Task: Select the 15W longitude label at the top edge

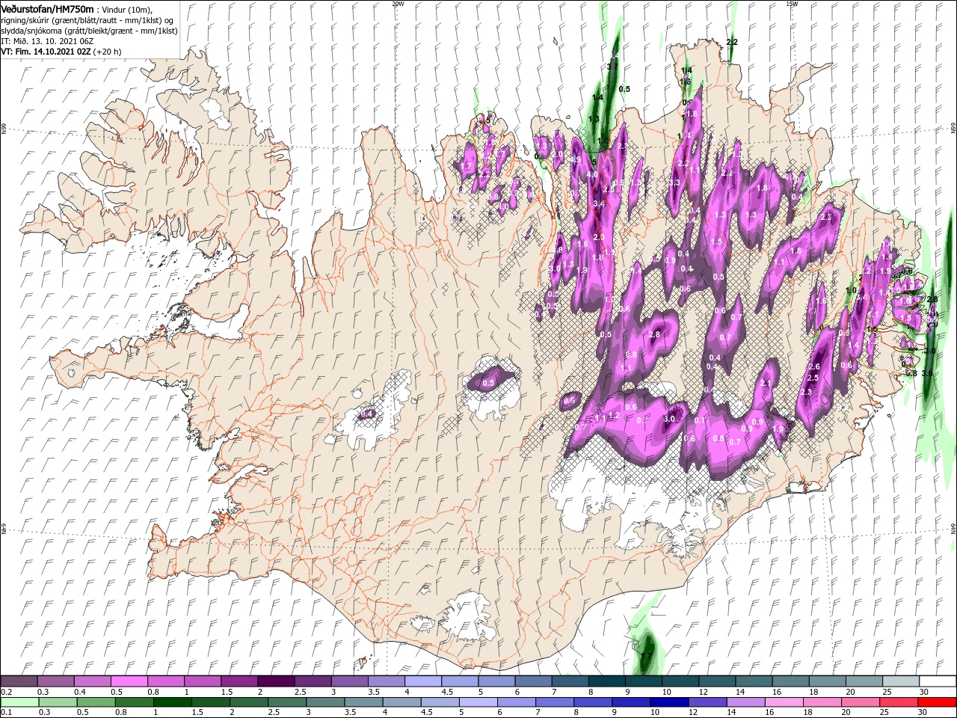Action: point(792,4)
